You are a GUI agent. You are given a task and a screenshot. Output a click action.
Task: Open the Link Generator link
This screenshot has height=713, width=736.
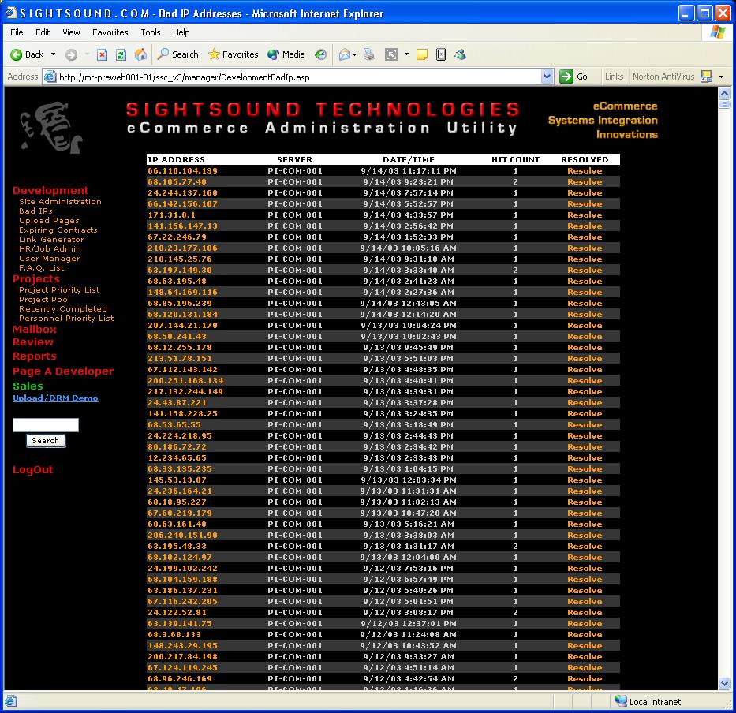point(51,240)
